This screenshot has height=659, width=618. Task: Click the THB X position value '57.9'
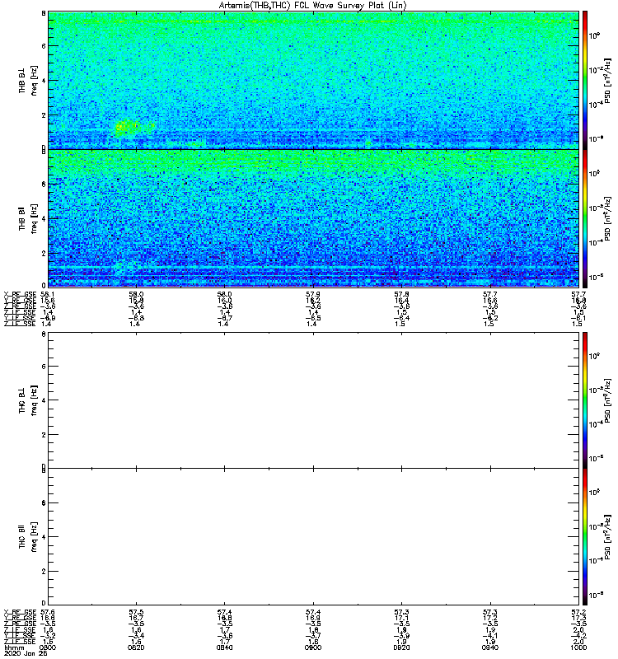313,295
